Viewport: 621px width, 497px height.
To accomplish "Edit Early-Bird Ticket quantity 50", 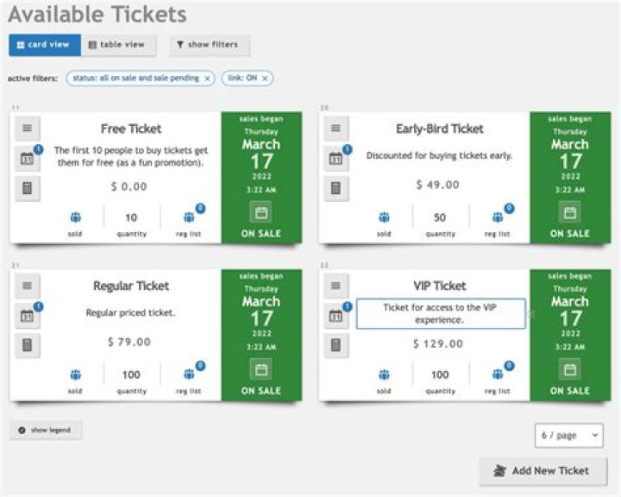I will pyautogui.click(x=440, y=217).
